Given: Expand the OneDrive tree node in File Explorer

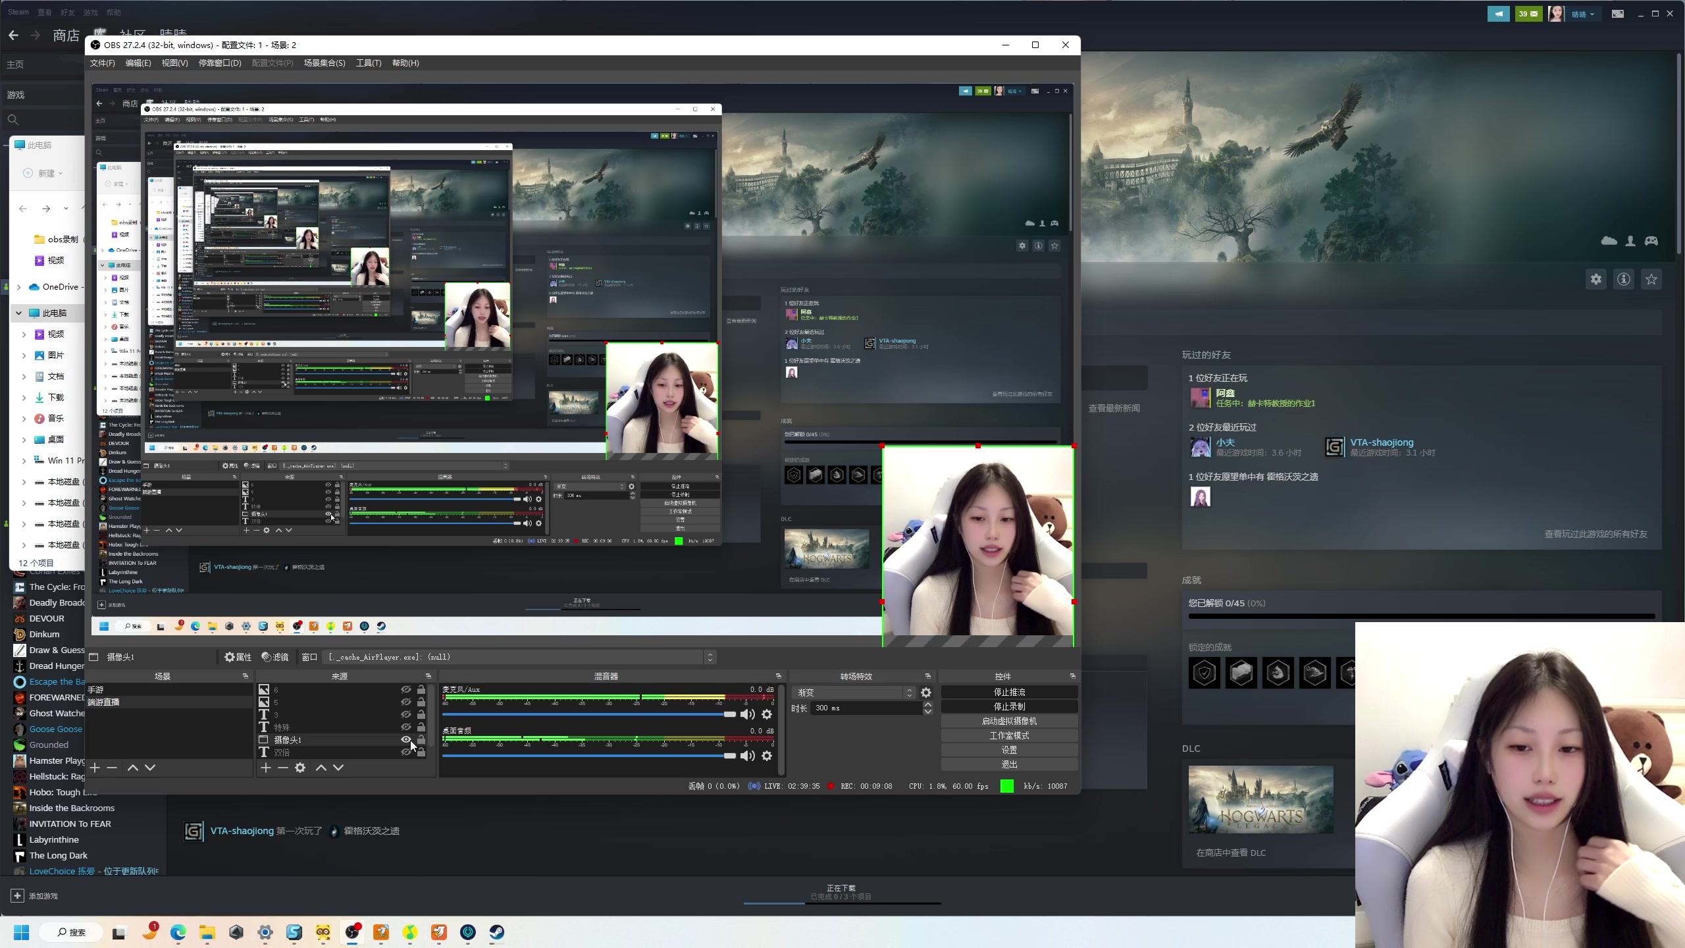Looking at the screenshot, I should coord(19,287).
